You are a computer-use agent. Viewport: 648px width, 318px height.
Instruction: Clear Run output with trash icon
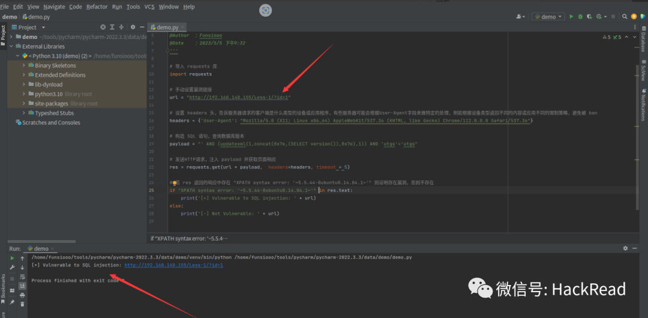(22, 304)
